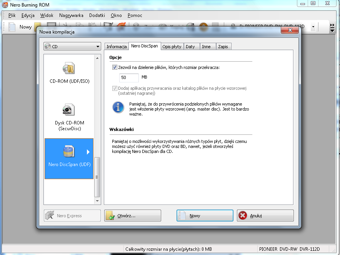Open the Okno menu
The height and width of the screenshot is (255, 340).
pos(116,15)
